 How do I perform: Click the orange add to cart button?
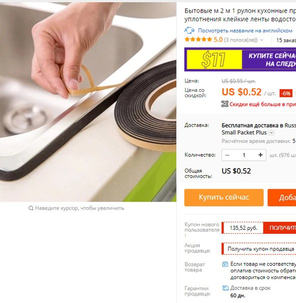pyautogui.click(x=282, y=198)
